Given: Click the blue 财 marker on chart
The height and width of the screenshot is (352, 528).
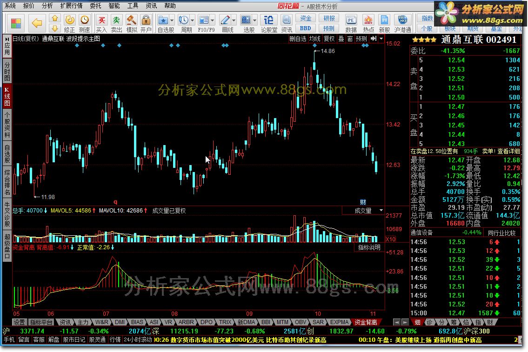Looking at the screenshot, I should 363,202.
